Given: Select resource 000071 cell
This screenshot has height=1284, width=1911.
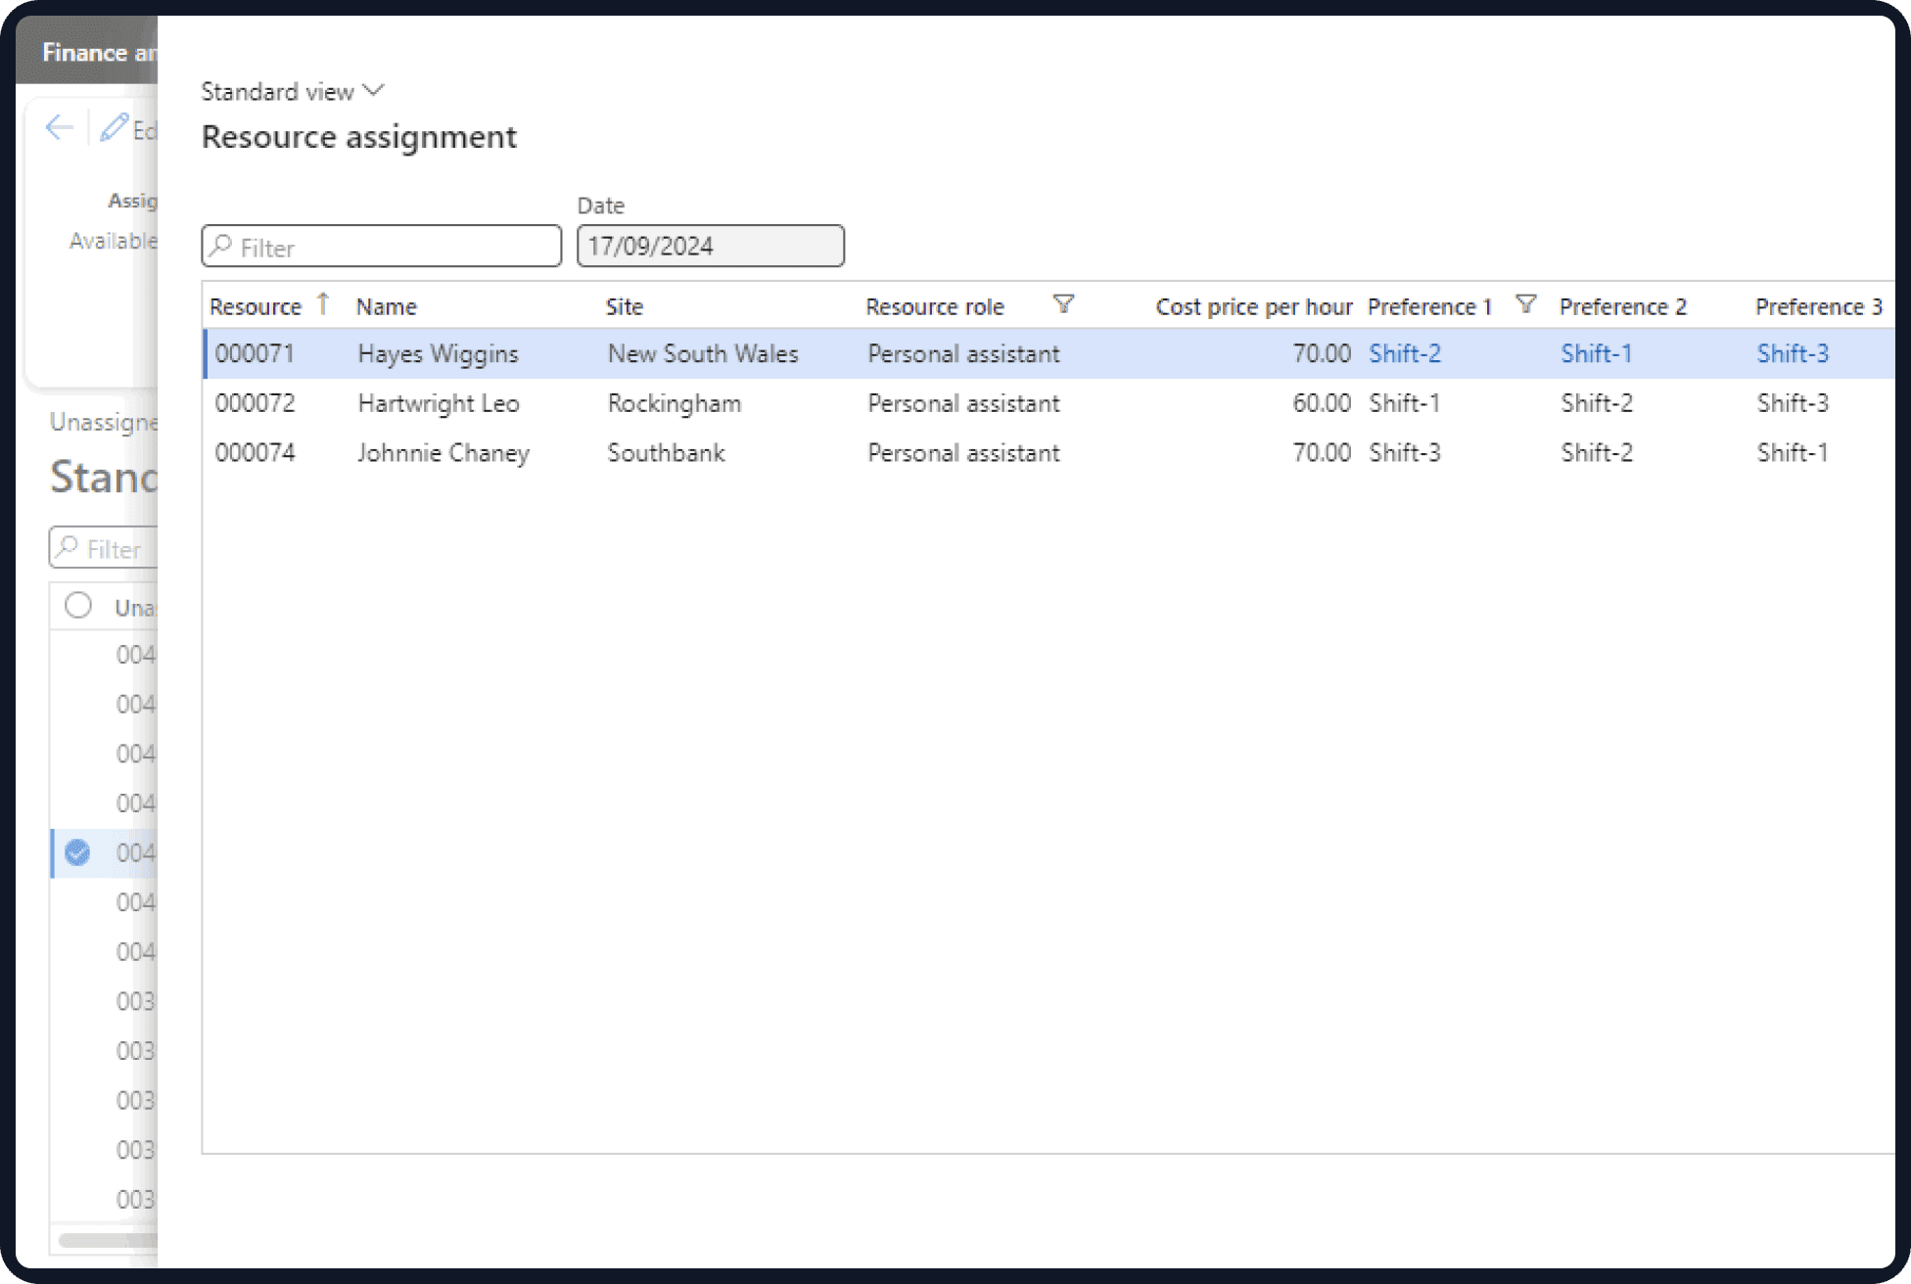Looking at the screenshot, I should [x=255, y=353].
